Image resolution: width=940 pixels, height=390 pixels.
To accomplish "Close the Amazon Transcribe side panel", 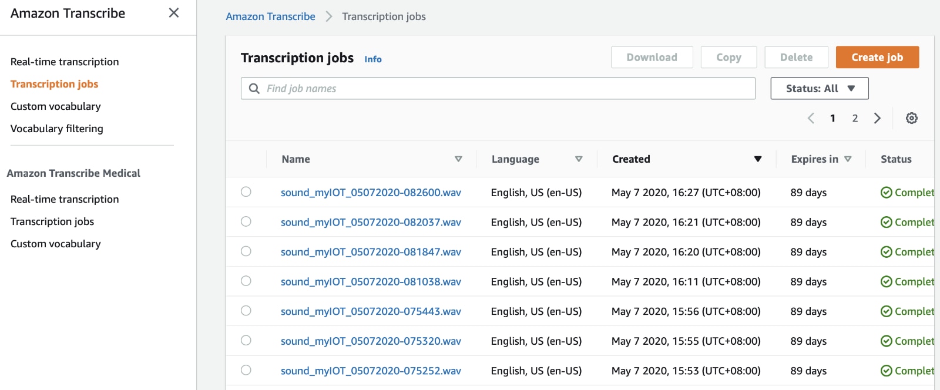I will 174,13.
